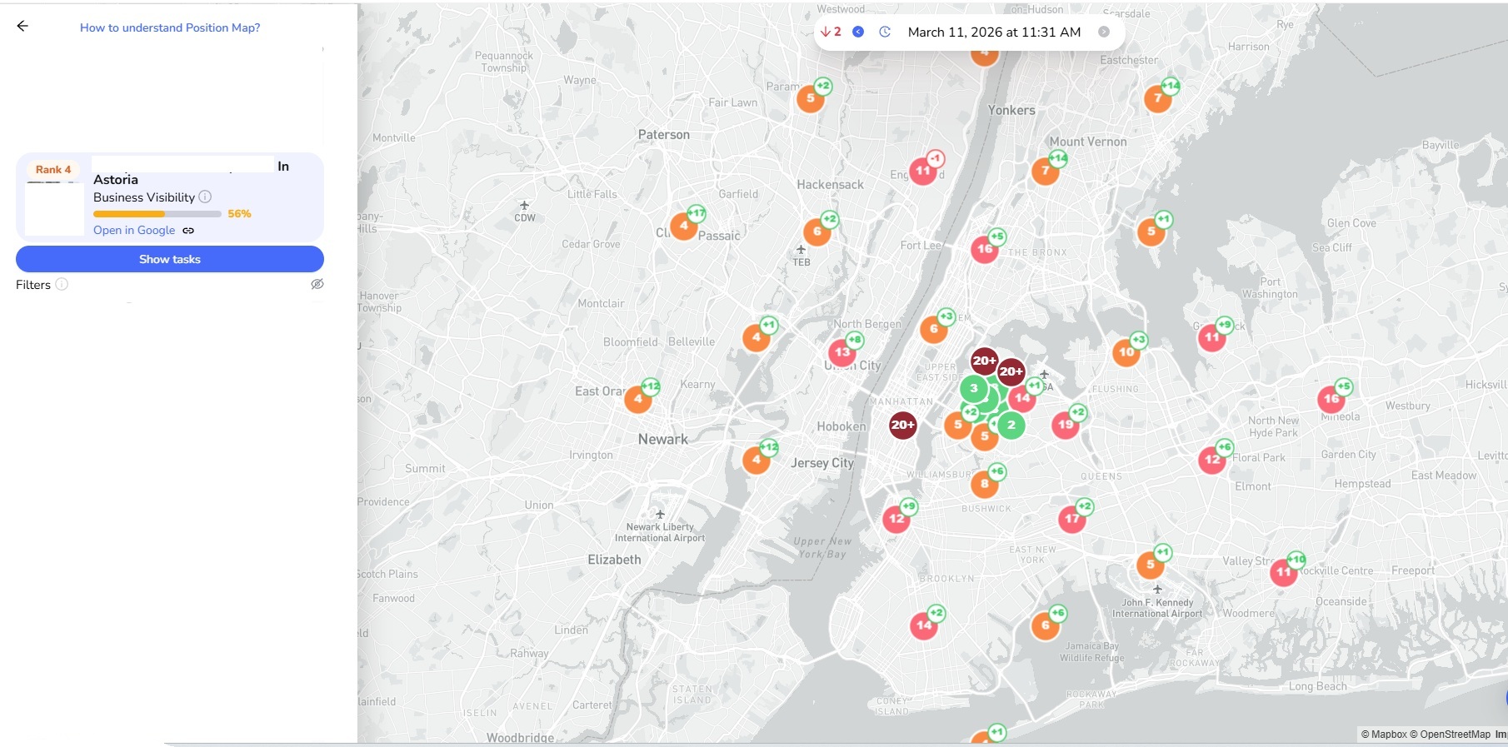This screenshot has width=1508, height=747.
Task: Click the back arrow icon
Action: 22,27
